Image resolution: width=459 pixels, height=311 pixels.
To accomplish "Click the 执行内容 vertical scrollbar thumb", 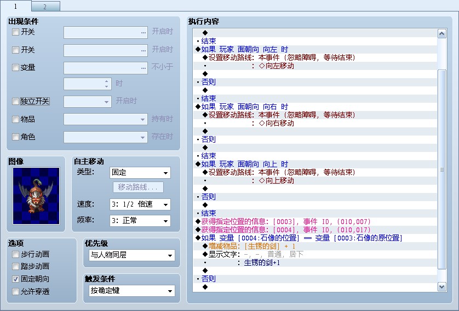I will [x=441, y=169].
